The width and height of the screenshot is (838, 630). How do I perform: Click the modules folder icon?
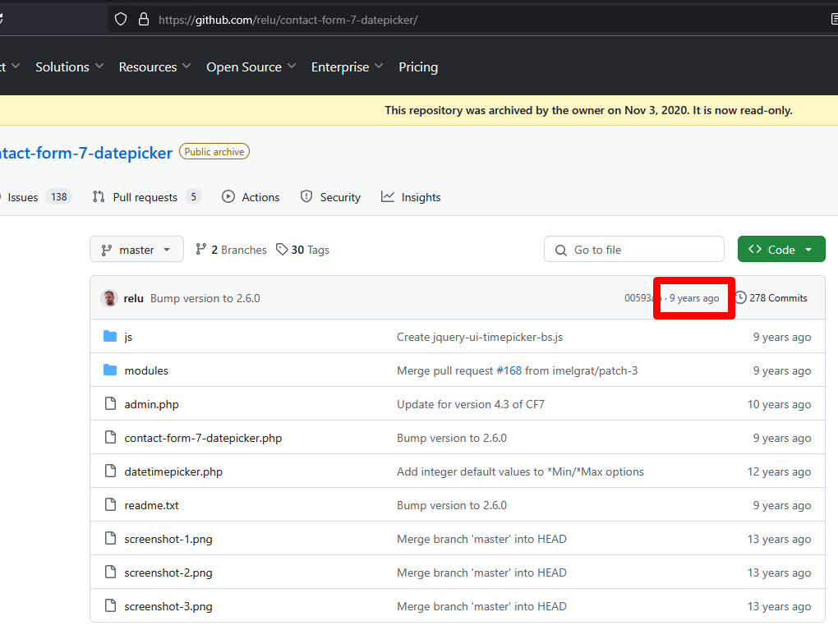click(x=110, y=370)
